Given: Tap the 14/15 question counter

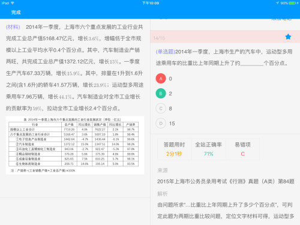Looking at the screenshot, I should [x=159, y=38].
